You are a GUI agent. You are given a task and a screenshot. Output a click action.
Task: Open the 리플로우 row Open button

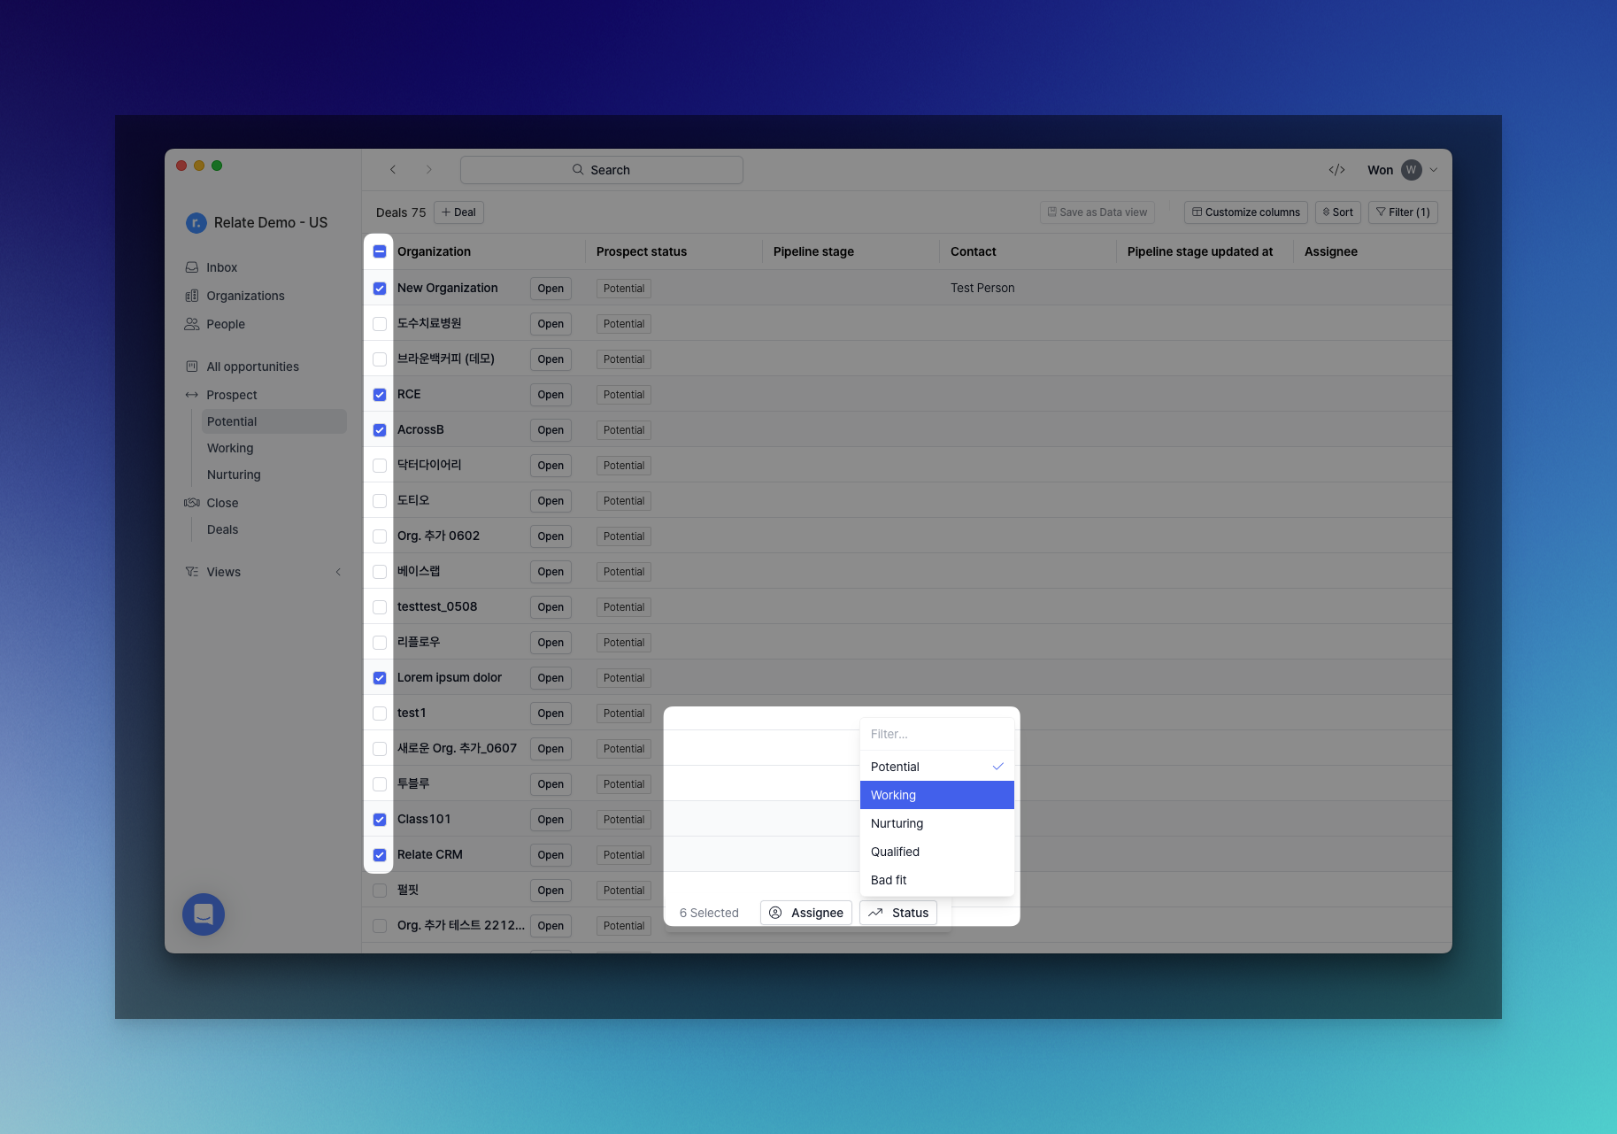pos(551,643)
